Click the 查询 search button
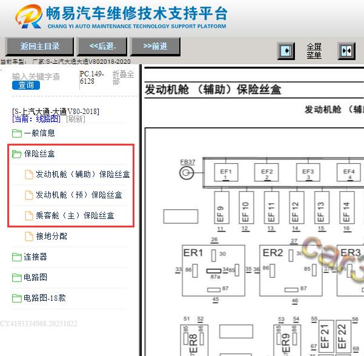The width and height of the screenshot is (364, 356). pos(26,85)
